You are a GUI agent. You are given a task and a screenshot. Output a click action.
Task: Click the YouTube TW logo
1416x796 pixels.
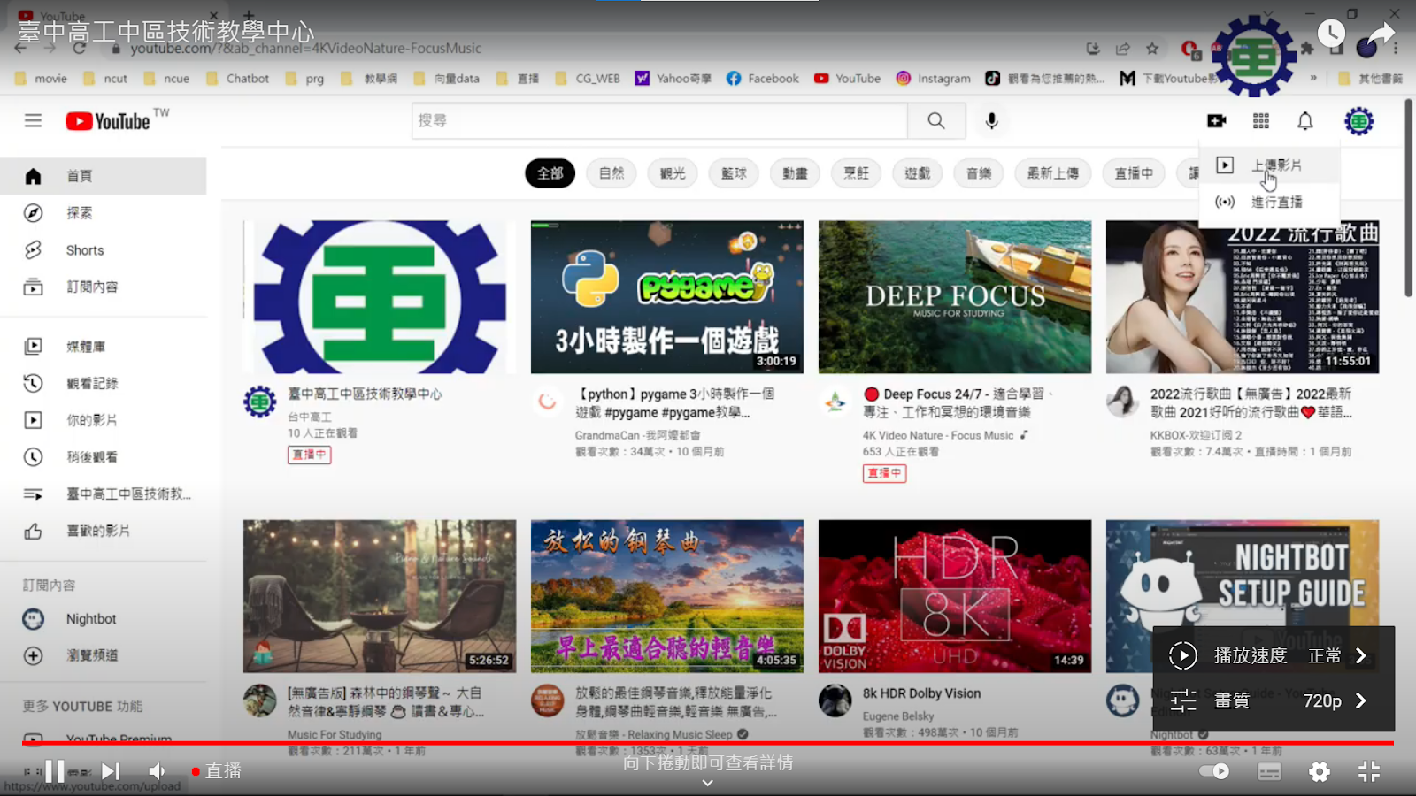(x=117, y=120)
